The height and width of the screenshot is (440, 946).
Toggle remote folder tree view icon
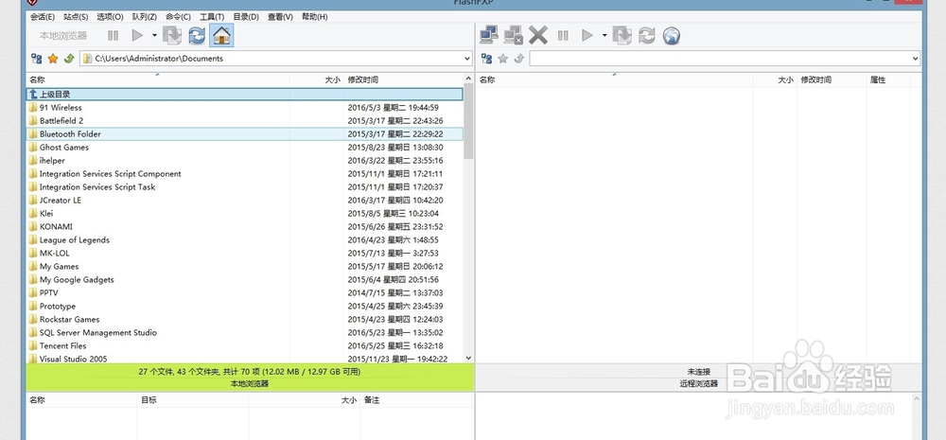[487, 59]
